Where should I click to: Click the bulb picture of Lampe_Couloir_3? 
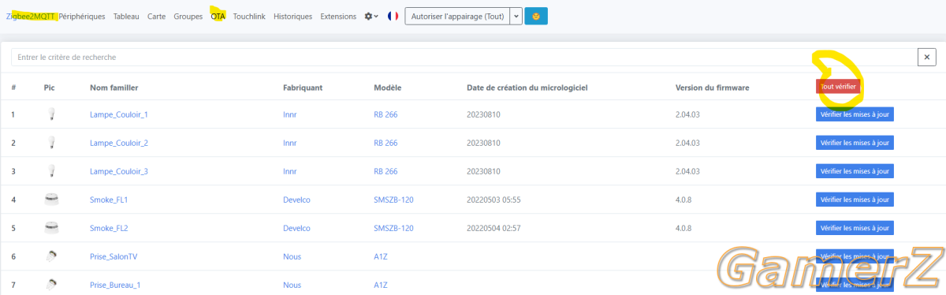coord(52,171)
